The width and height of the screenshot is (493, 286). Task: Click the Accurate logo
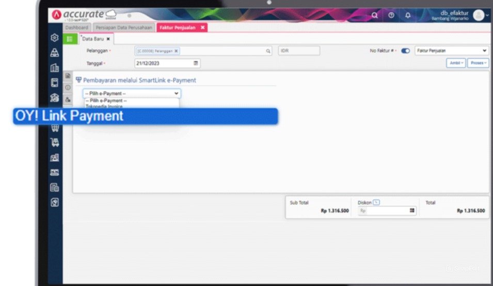[84, 14]
